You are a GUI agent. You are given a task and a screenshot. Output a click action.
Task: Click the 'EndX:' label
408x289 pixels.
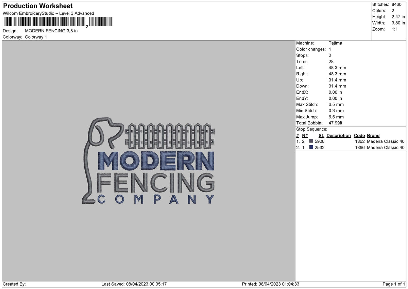coord(302,92)
